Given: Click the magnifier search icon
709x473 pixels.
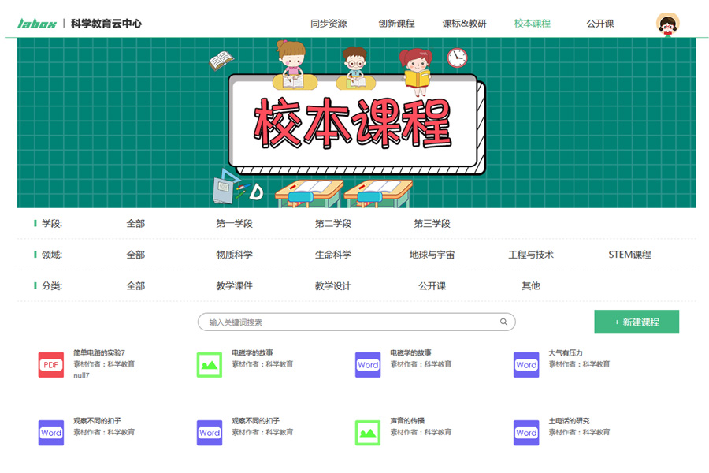Looking at the screenshot, I should [503, 322].
